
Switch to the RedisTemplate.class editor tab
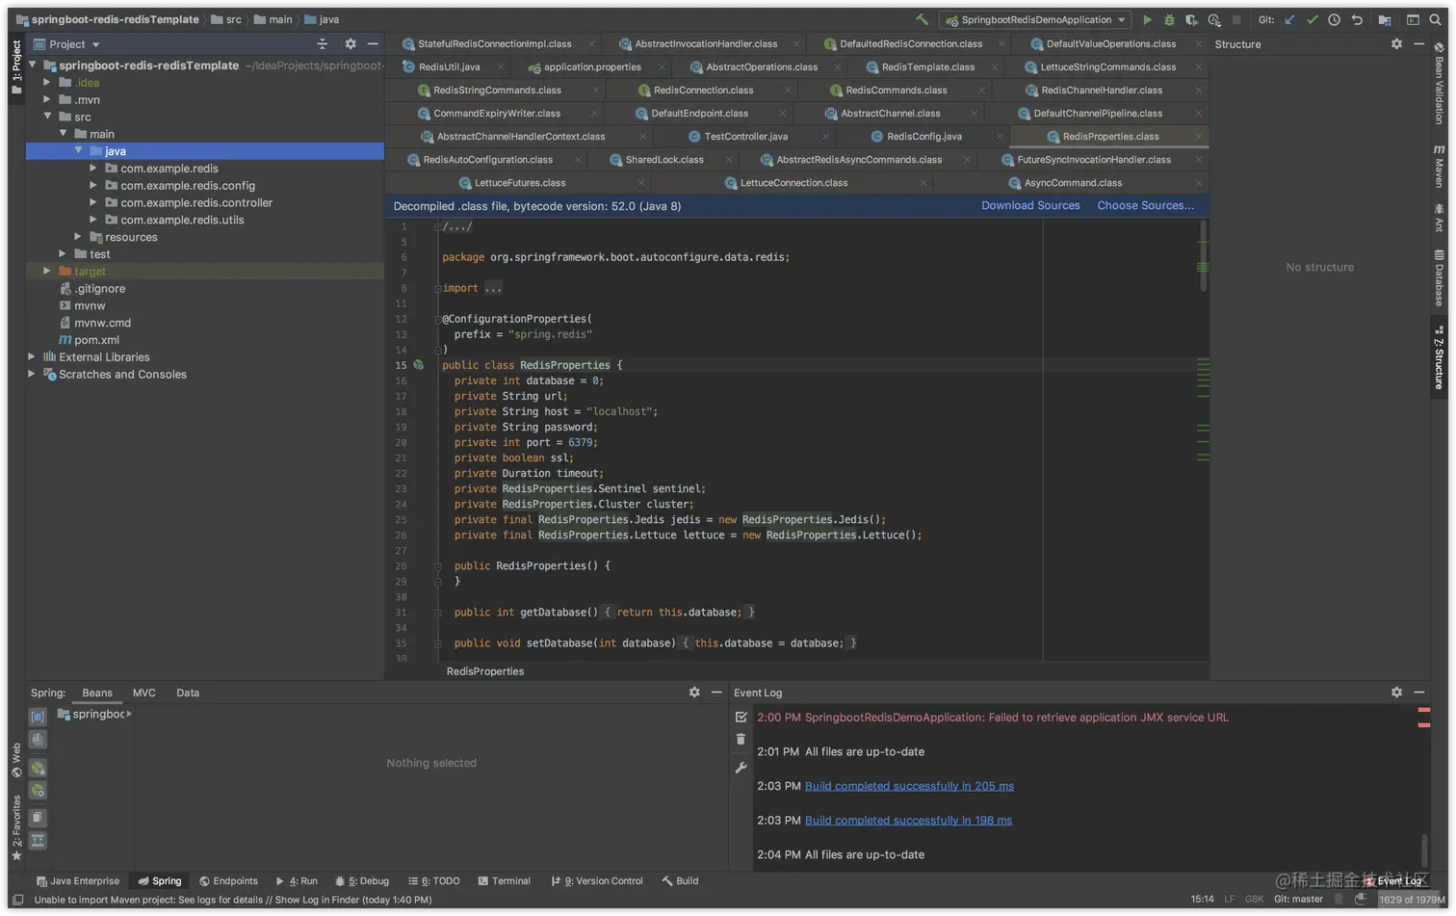927,67
